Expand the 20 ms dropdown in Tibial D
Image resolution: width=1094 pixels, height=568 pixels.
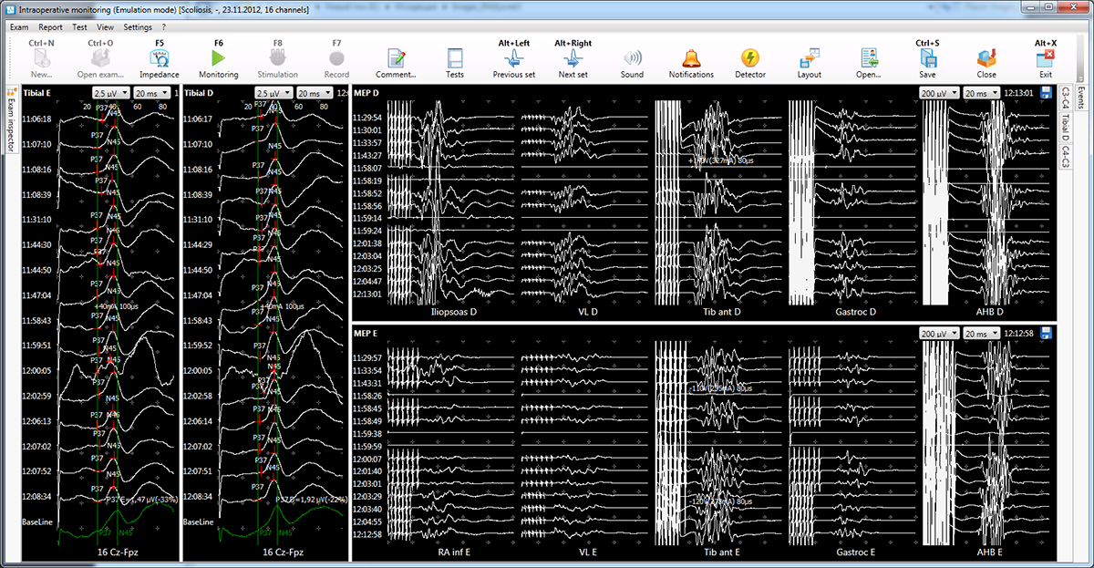pyautogui.click(x=314, y=93)
